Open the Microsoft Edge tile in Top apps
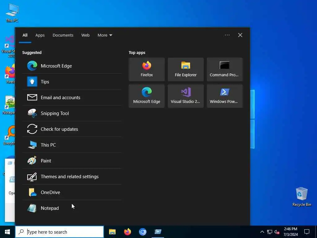317x238 pixels. [x=147, y=96]
